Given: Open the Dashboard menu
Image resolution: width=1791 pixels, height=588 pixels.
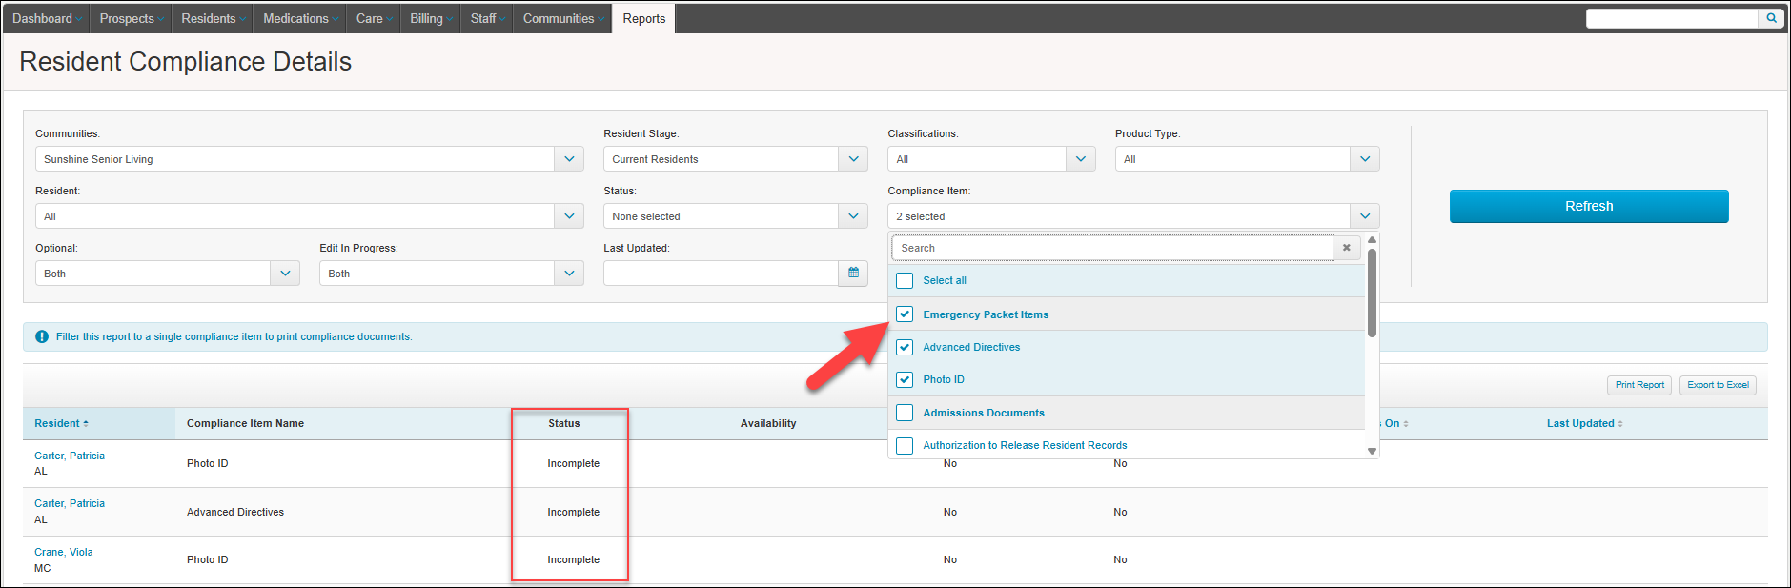Looking at the screenshot, I should click(x=47, y=18).
